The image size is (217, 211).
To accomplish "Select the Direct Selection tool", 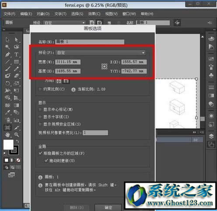I will [16, 40].
